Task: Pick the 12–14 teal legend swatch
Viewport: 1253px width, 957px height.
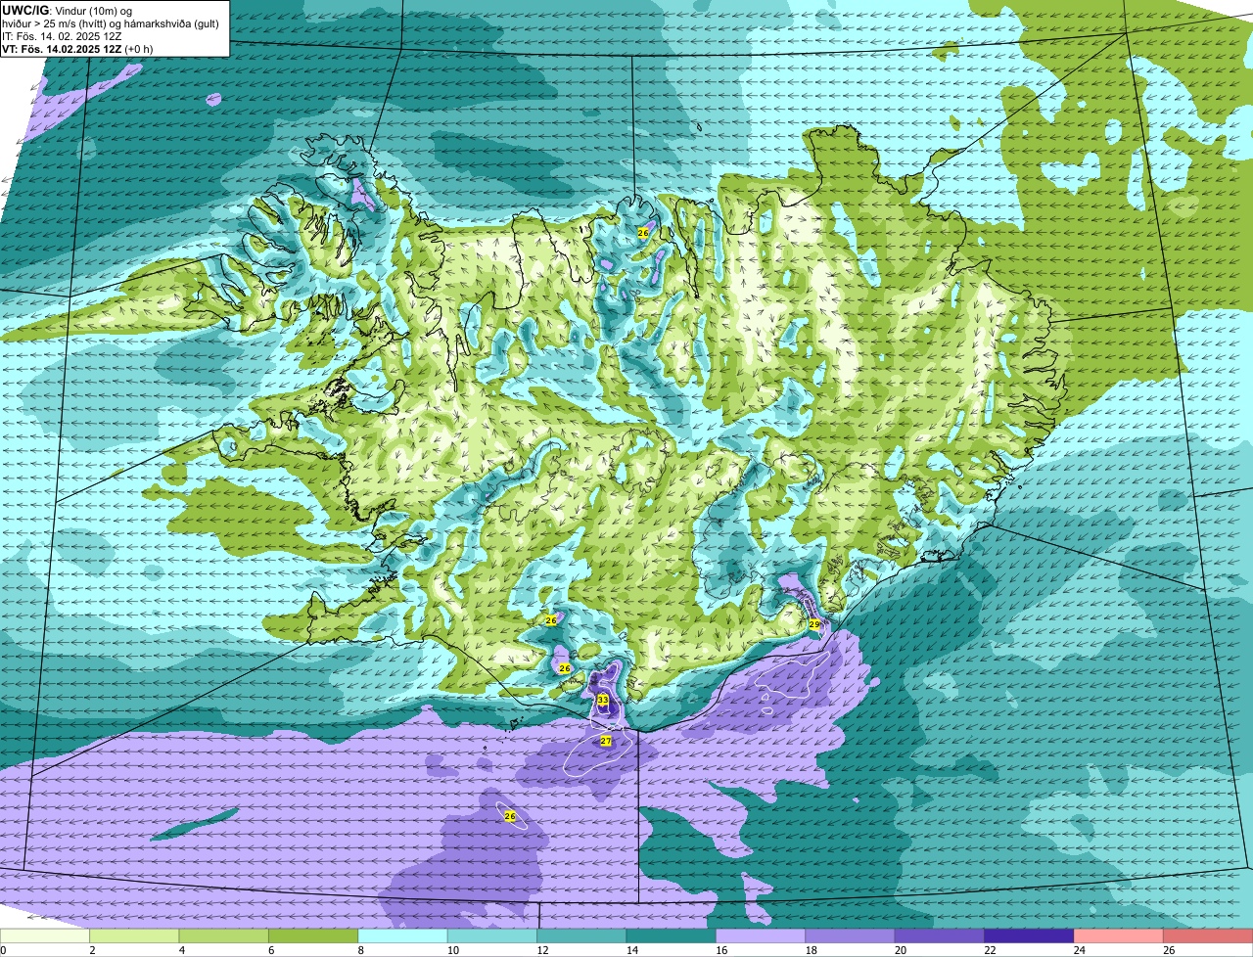Action: pyautogui.click(x=581, y=936)
